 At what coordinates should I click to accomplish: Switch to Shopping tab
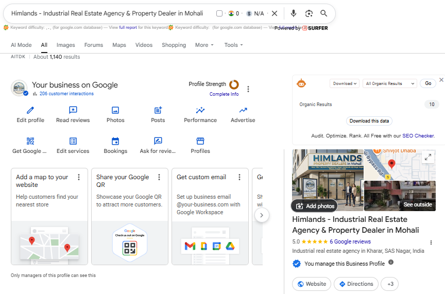(174, 45)
